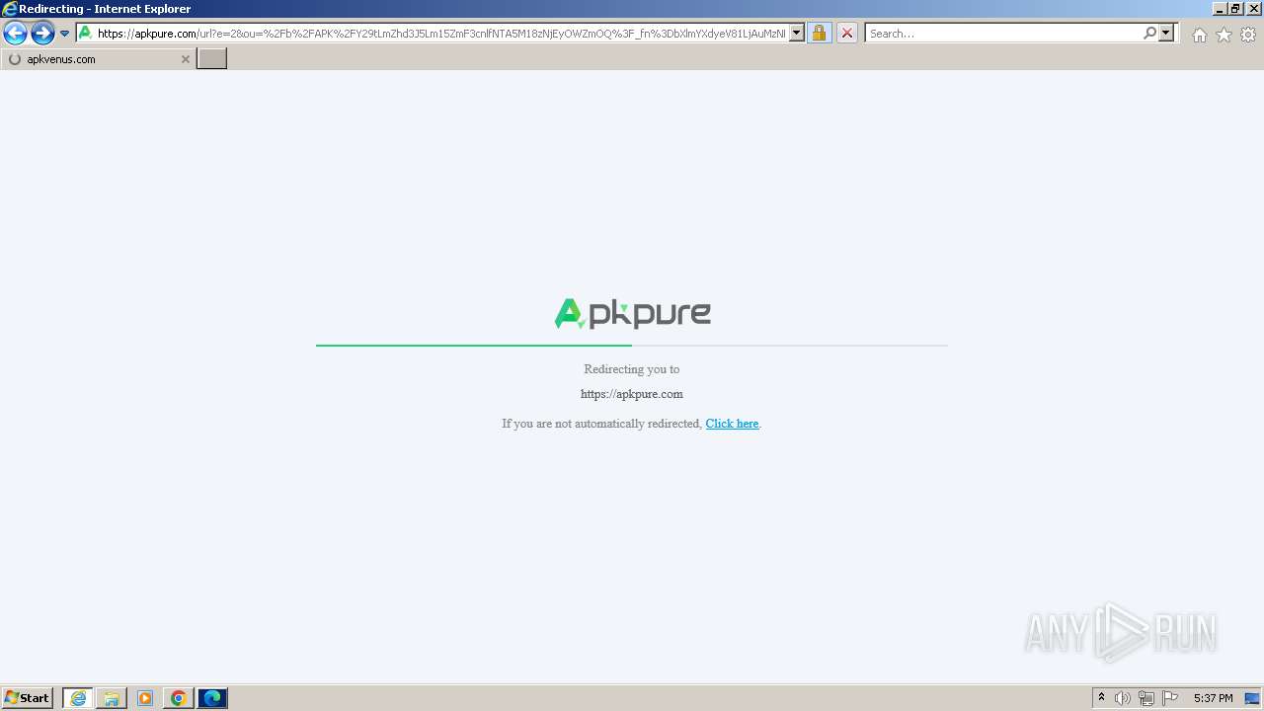This screenshot has height=711, width=1264.
Task: Restore down the Internet Explorer window
Action: click(1236, 8)
